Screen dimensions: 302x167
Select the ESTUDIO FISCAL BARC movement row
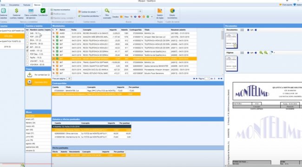[x=125, y=73]
